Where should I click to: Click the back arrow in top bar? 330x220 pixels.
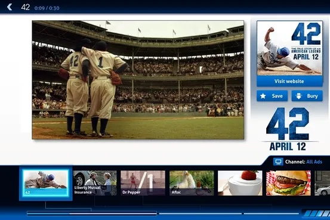pos(10,7)
